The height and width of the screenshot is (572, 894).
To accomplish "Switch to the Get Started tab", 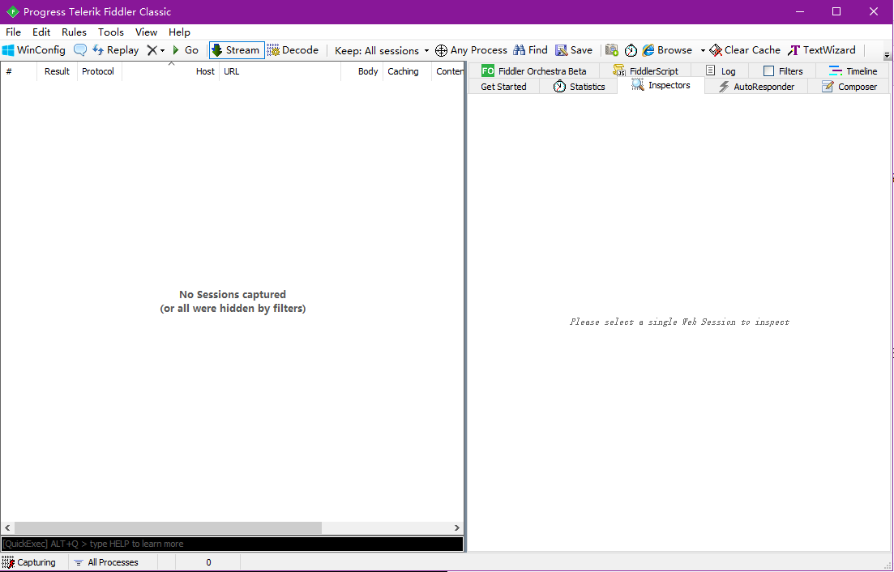I will pyautogui.click(x=503, y=87).
